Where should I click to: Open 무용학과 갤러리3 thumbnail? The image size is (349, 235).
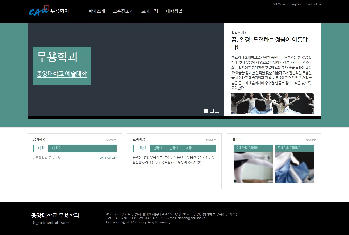coord(295,164)
